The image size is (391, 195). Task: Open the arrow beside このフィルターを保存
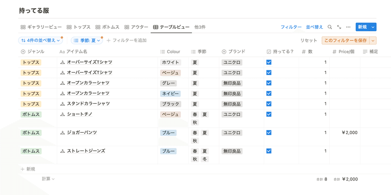[x=373, y=40]
